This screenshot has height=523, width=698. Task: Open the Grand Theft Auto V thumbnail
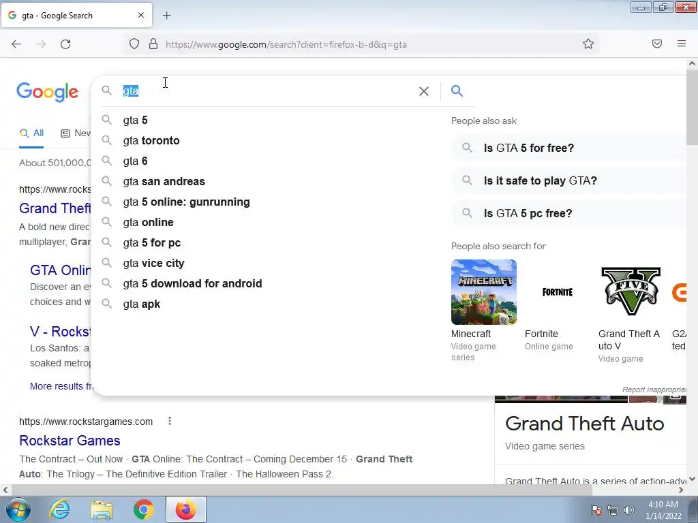click(631, 292)
